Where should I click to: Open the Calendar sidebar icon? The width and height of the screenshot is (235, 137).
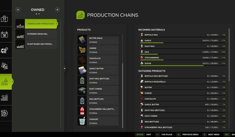click(x=4, y=34)
